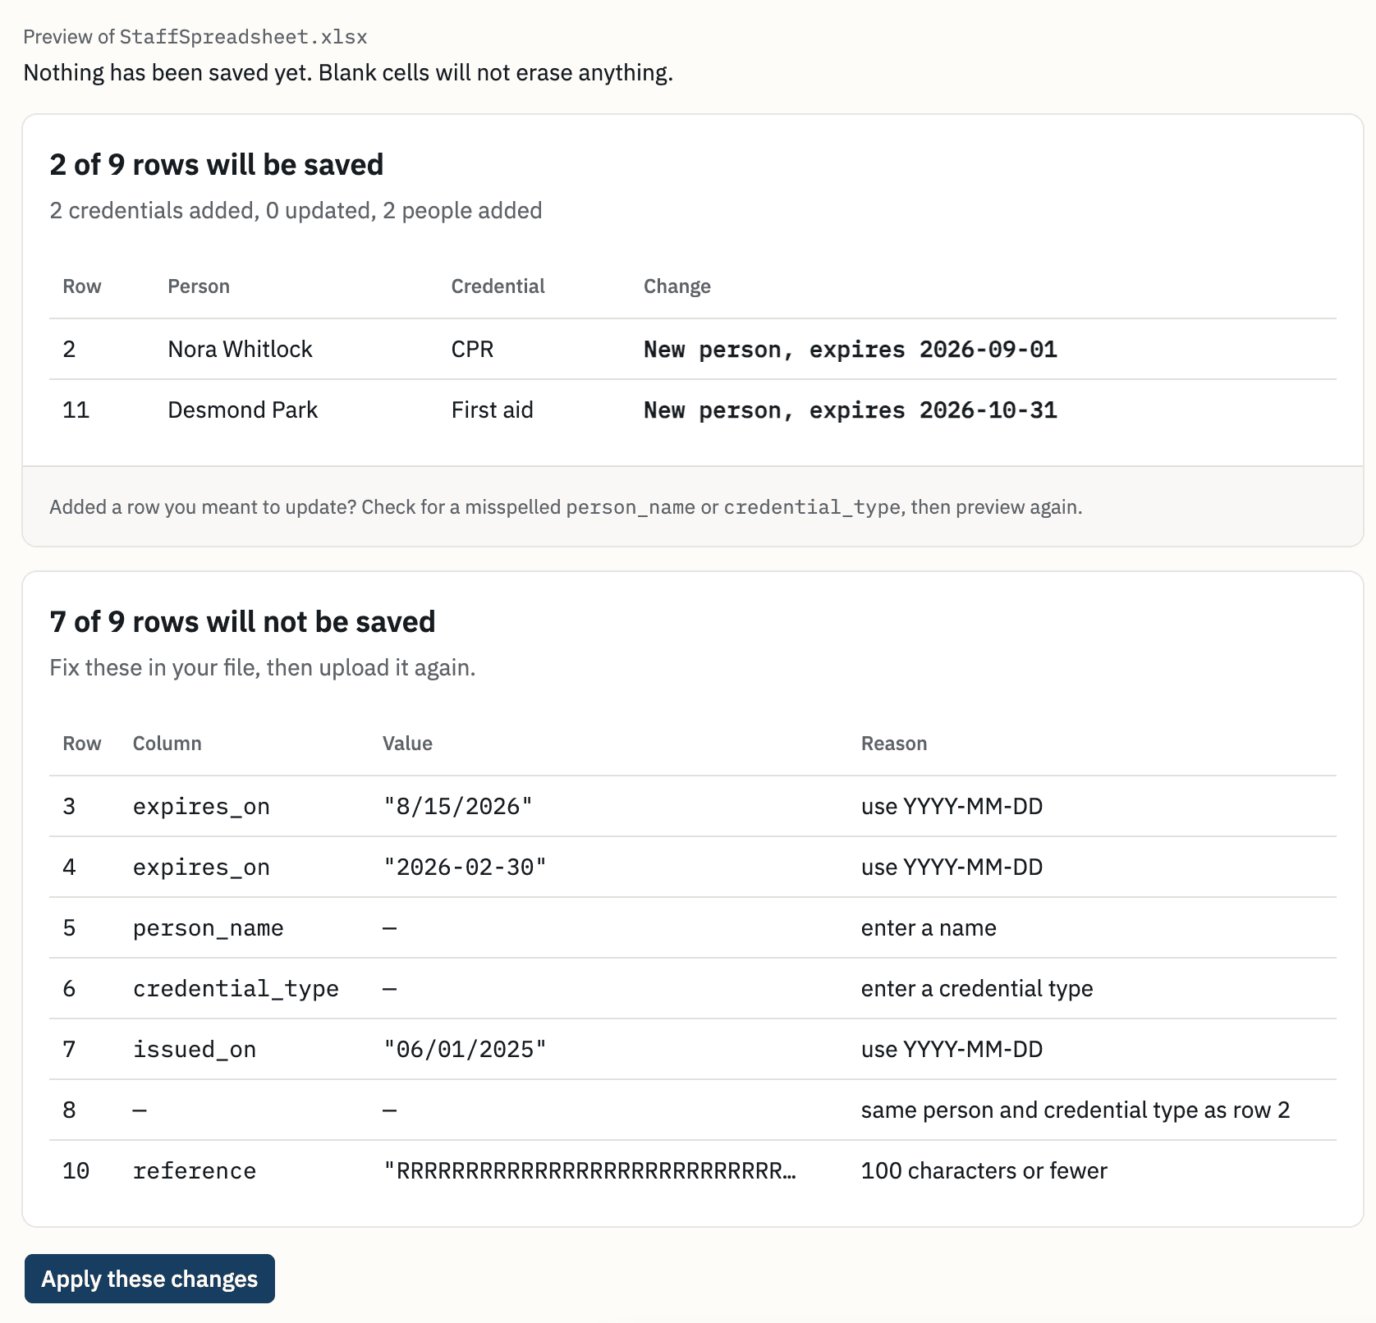This screenshot has width=1376, height=1323.
Task: Click the issued_on column cell in row 7
Action: point(194,1049)
